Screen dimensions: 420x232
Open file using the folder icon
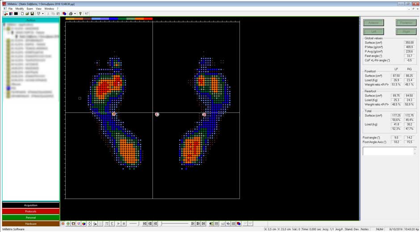(27, 14)
